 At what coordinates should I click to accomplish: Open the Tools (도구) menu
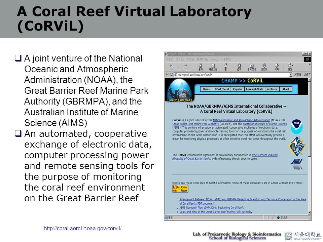[214, 59]
